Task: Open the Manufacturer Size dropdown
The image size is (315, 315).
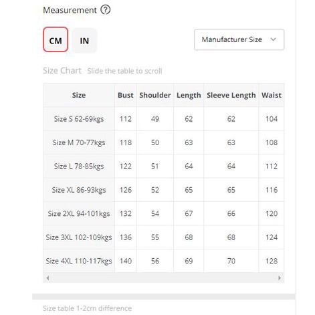Action: point(239,39)
